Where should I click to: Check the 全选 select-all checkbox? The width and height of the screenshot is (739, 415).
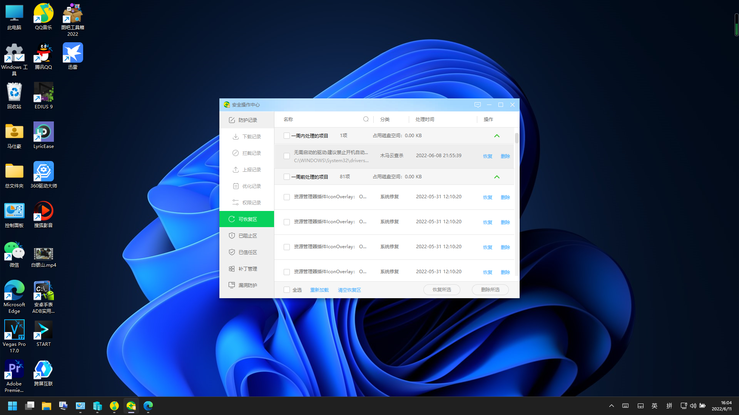[287, 290]
